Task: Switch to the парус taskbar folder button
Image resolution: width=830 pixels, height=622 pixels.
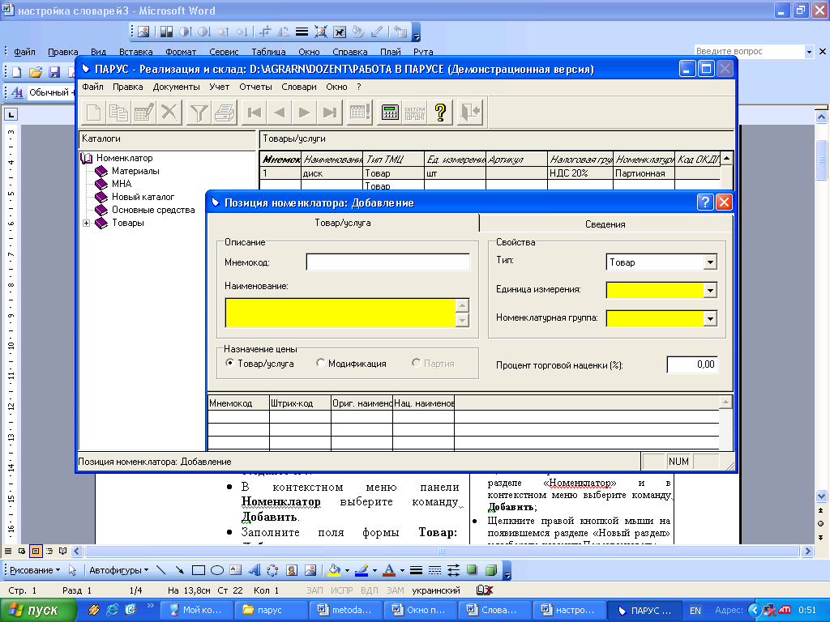Action: tap(271, 610)
